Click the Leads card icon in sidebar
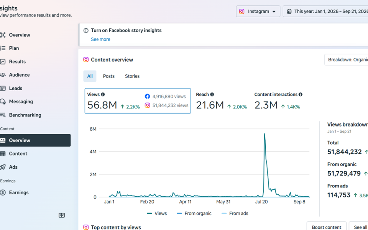Viewport: 368px width, 230px height. pyautogui.click(x=3, y=88)
